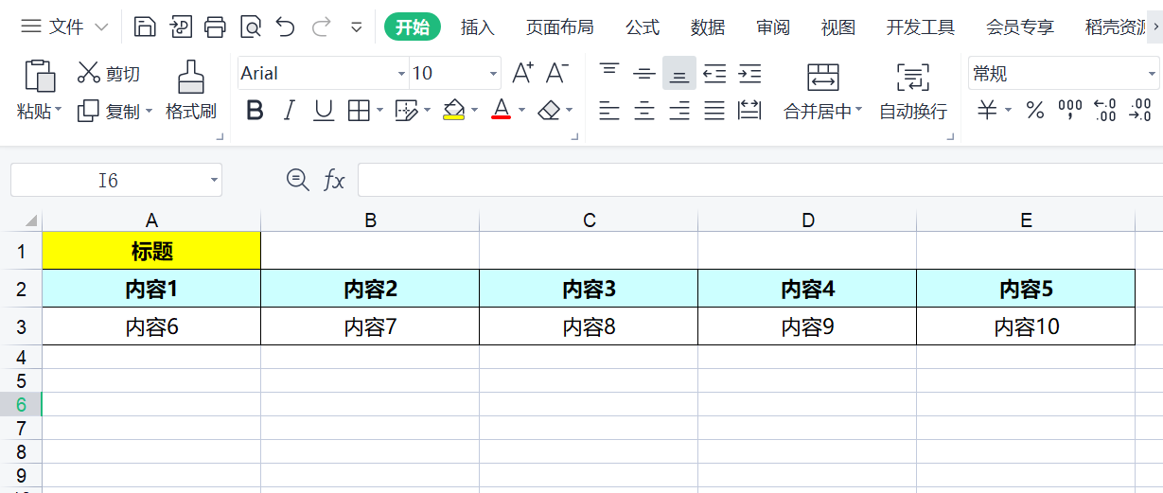Click the distributed alignment icon
The height and width of the screenshot is (493, 1163).
pos(749,112)
